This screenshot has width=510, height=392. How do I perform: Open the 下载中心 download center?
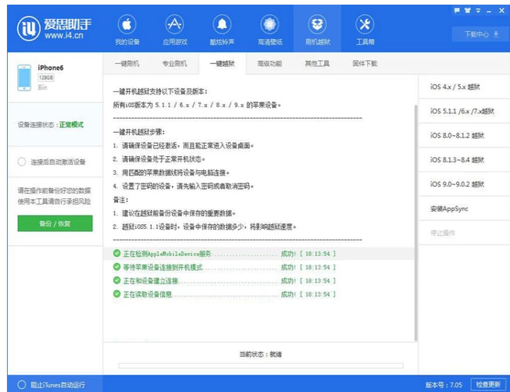pyautogui.click(x=476, y=34)
